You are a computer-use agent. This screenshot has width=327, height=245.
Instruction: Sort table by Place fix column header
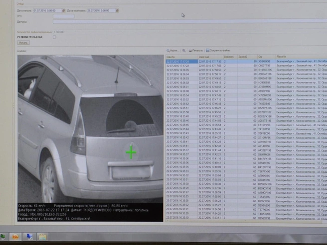click(301, 57)
